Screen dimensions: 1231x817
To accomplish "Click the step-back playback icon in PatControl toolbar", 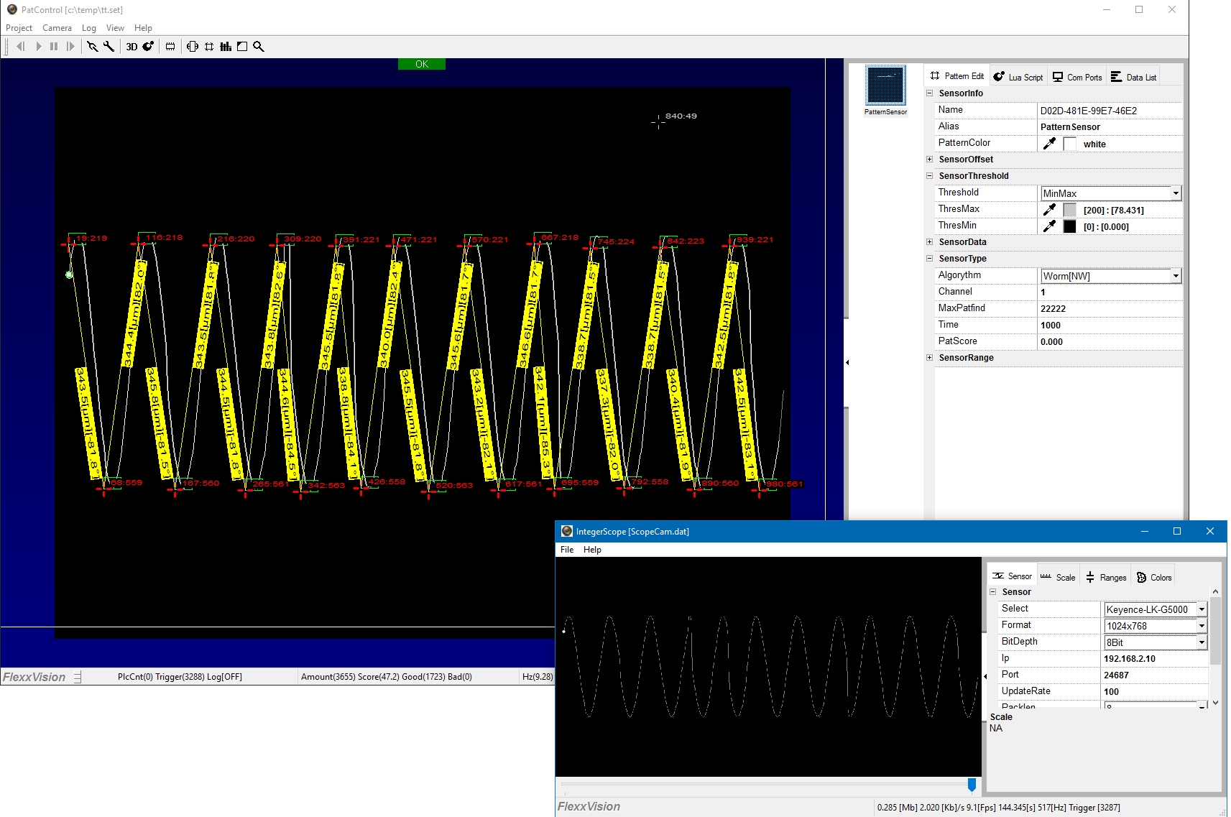I will tap(21, 47).
